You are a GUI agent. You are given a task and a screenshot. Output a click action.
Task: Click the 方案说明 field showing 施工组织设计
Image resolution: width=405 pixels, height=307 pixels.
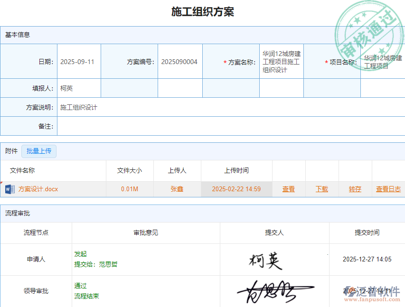[x=80, y=107]
